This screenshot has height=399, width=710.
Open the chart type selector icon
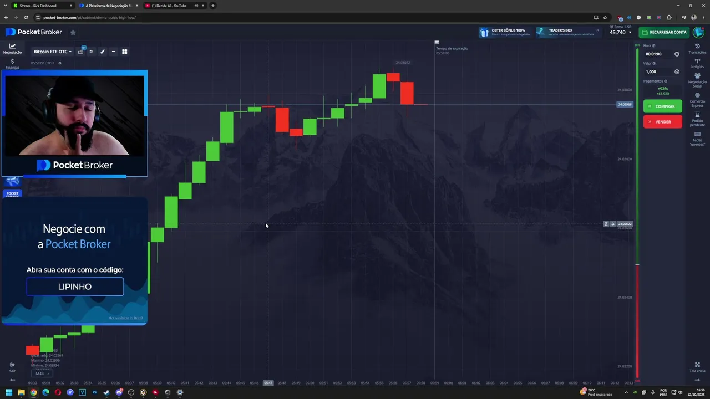[x=80, y=52]
